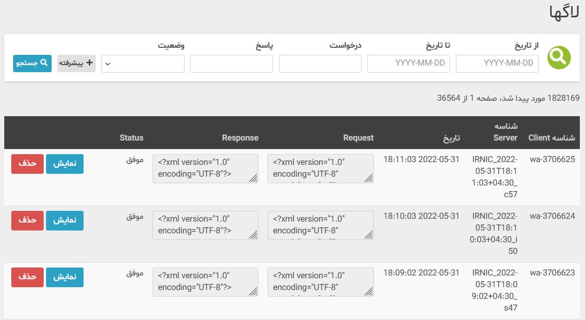Click the تاریخ date column header

[452, 138]
